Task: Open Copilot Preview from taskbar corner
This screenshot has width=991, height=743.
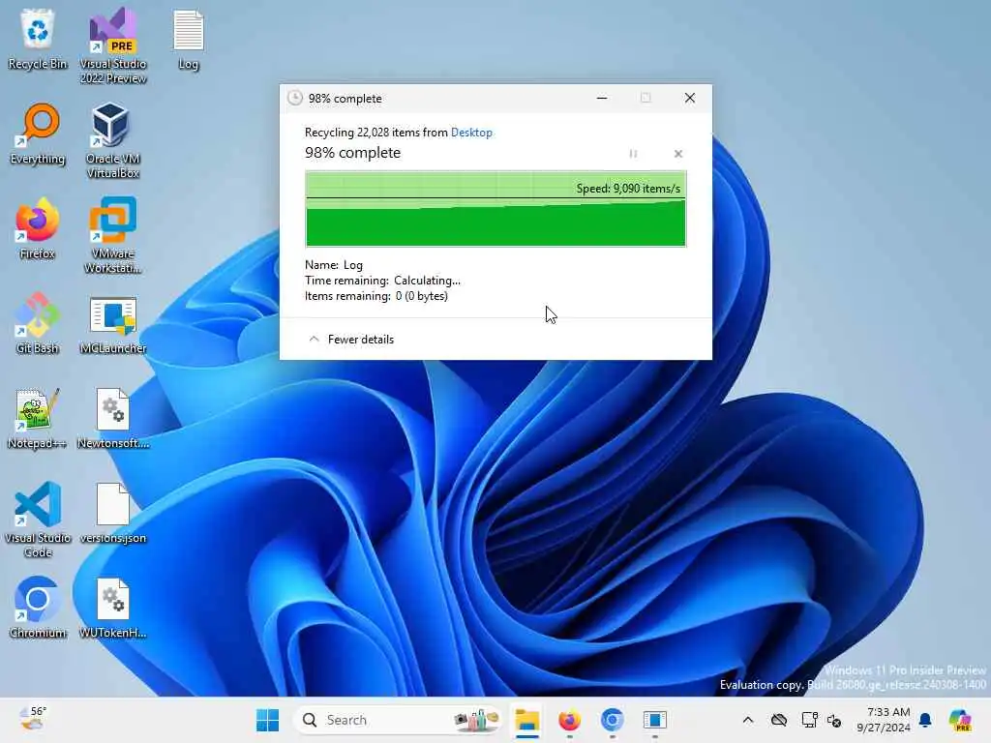Action: (x=960, y=720)
